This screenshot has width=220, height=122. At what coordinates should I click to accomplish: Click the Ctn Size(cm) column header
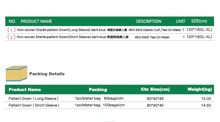(155, 89)
